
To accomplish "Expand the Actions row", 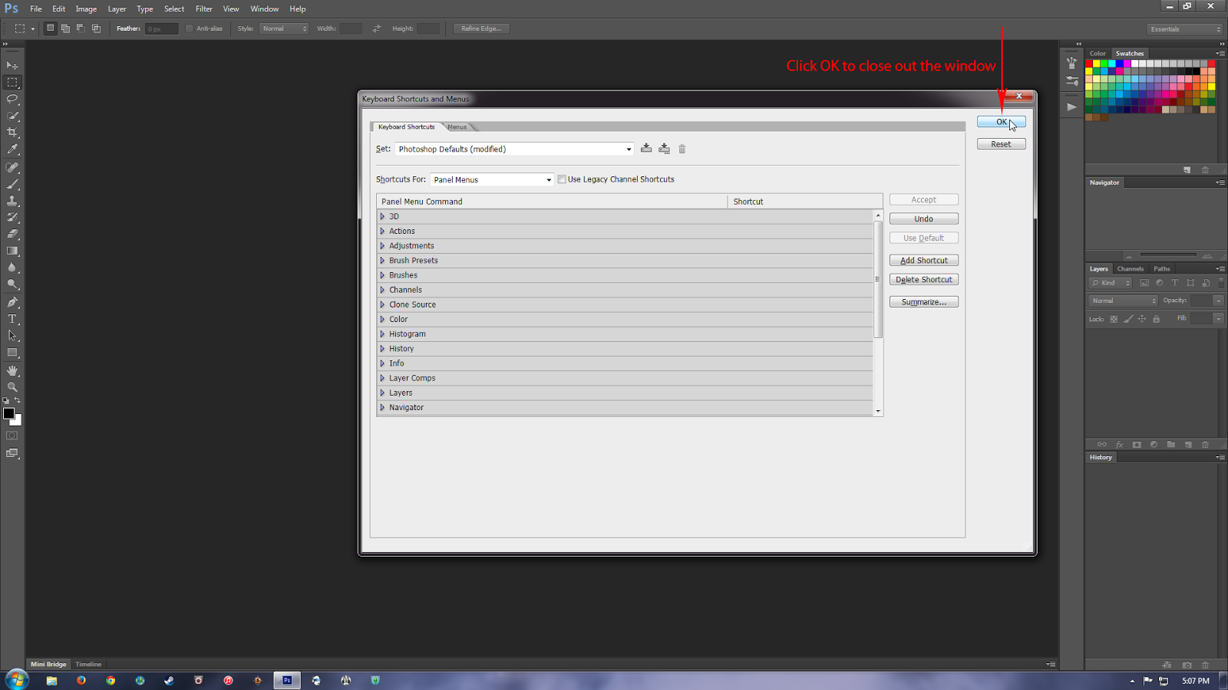I will point(382,231).
